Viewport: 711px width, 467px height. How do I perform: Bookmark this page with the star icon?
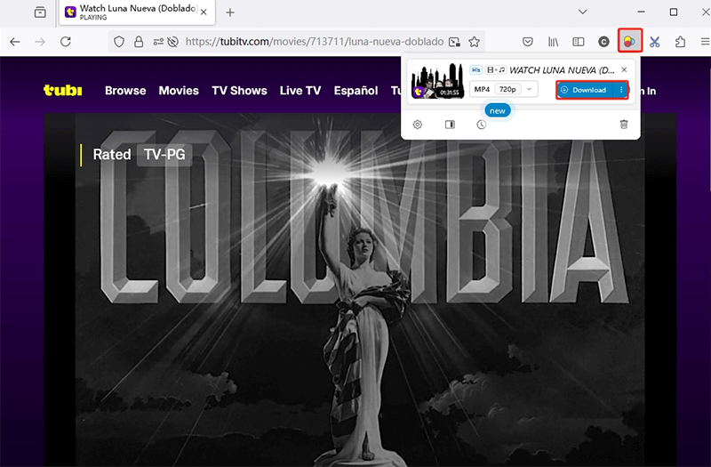tap(475, 42)
